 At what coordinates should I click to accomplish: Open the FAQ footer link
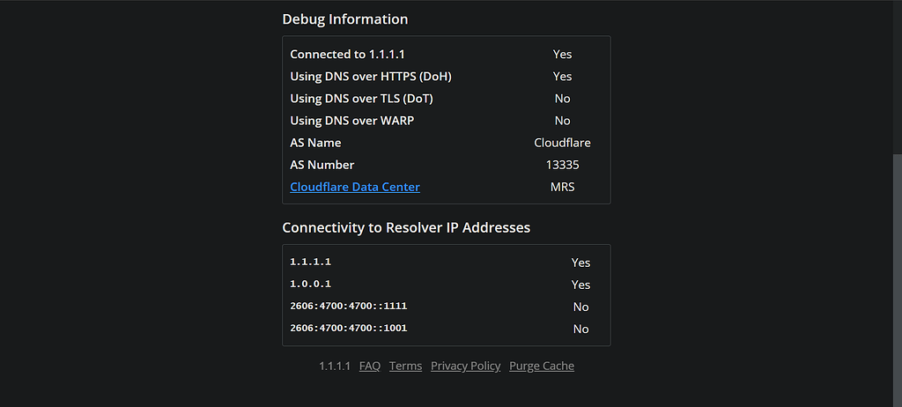(x=370, y=366)
